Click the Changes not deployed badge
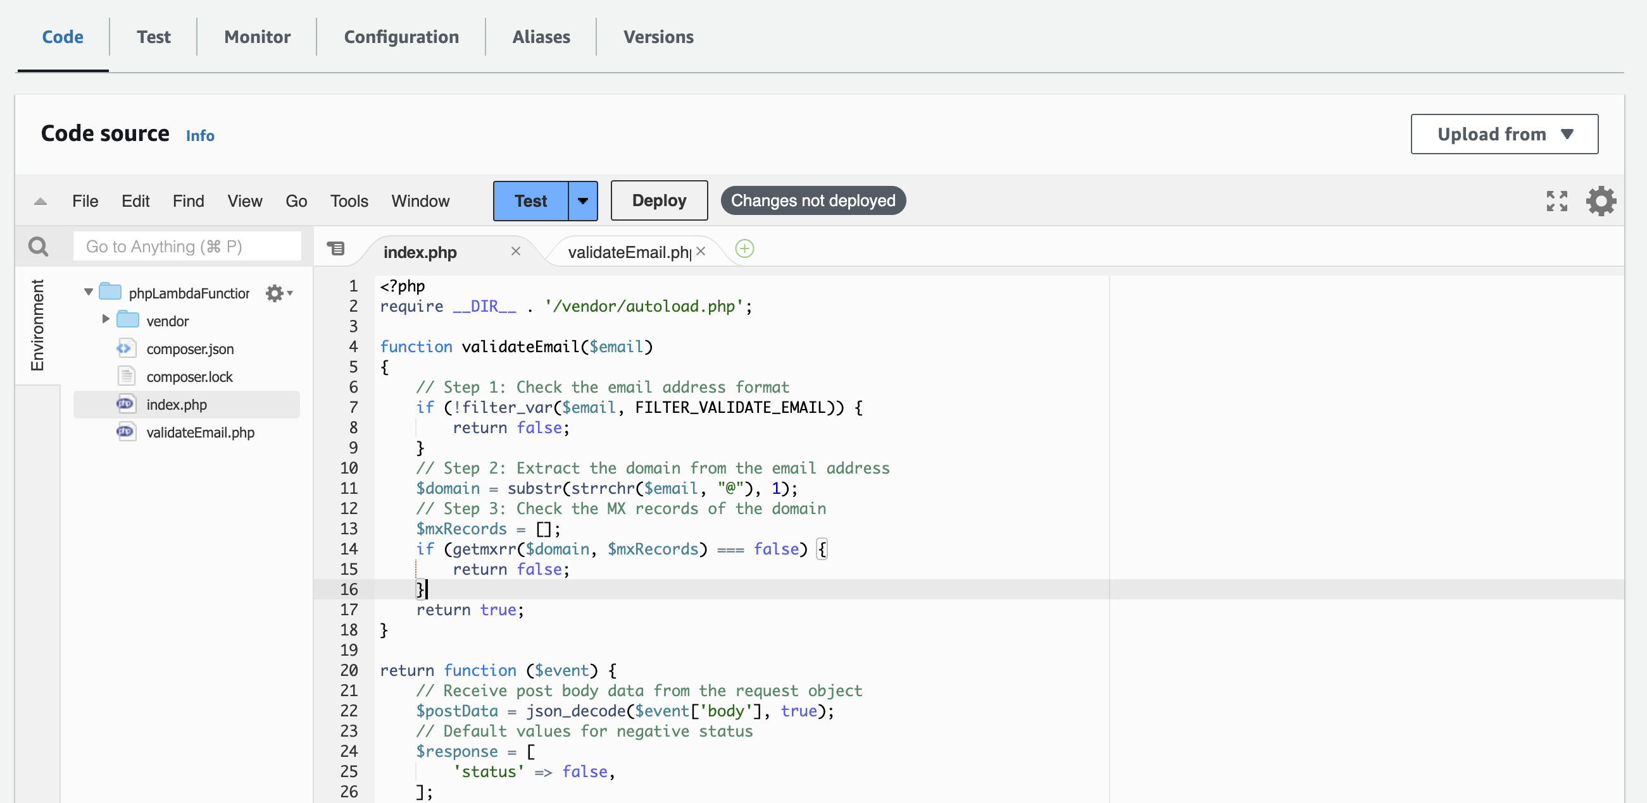 click(x=813, y=200)
